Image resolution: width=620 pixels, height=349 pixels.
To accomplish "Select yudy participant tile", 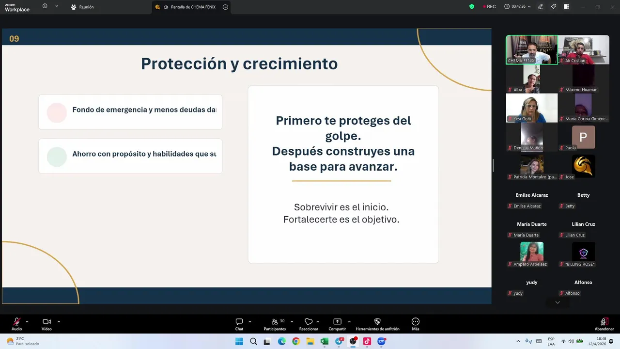I will tap(532, 282).
